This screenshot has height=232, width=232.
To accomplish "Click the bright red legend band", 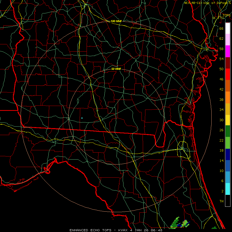I will click(228, 74).
